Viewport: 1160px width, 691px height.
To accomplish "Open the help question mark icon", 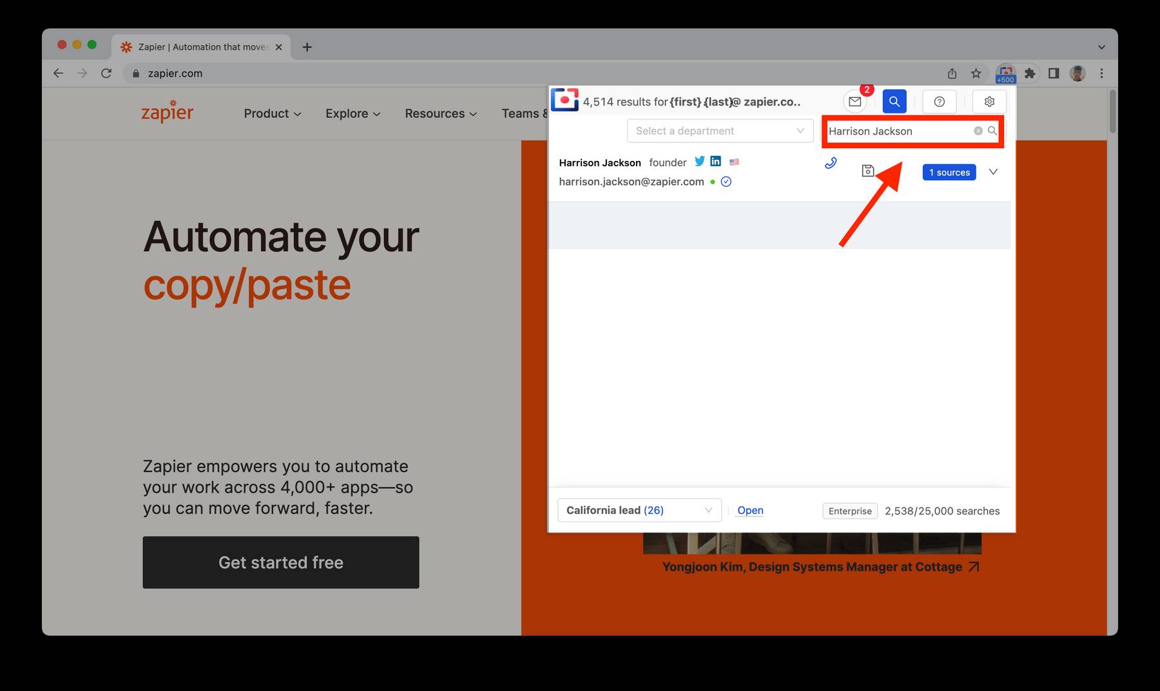I will click(x=939, y=101).
